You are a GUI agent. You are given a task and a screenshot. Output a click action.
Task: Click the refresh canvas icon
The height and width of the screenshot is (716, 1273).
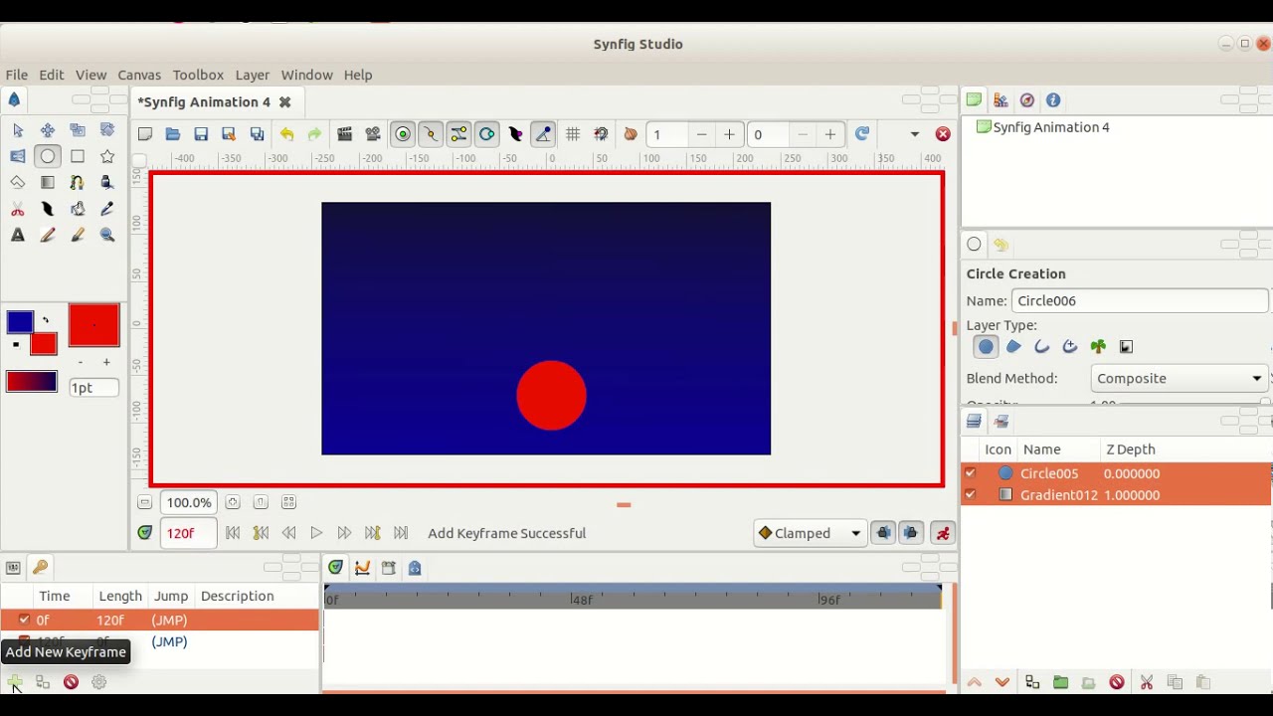(x=862, y=134)
